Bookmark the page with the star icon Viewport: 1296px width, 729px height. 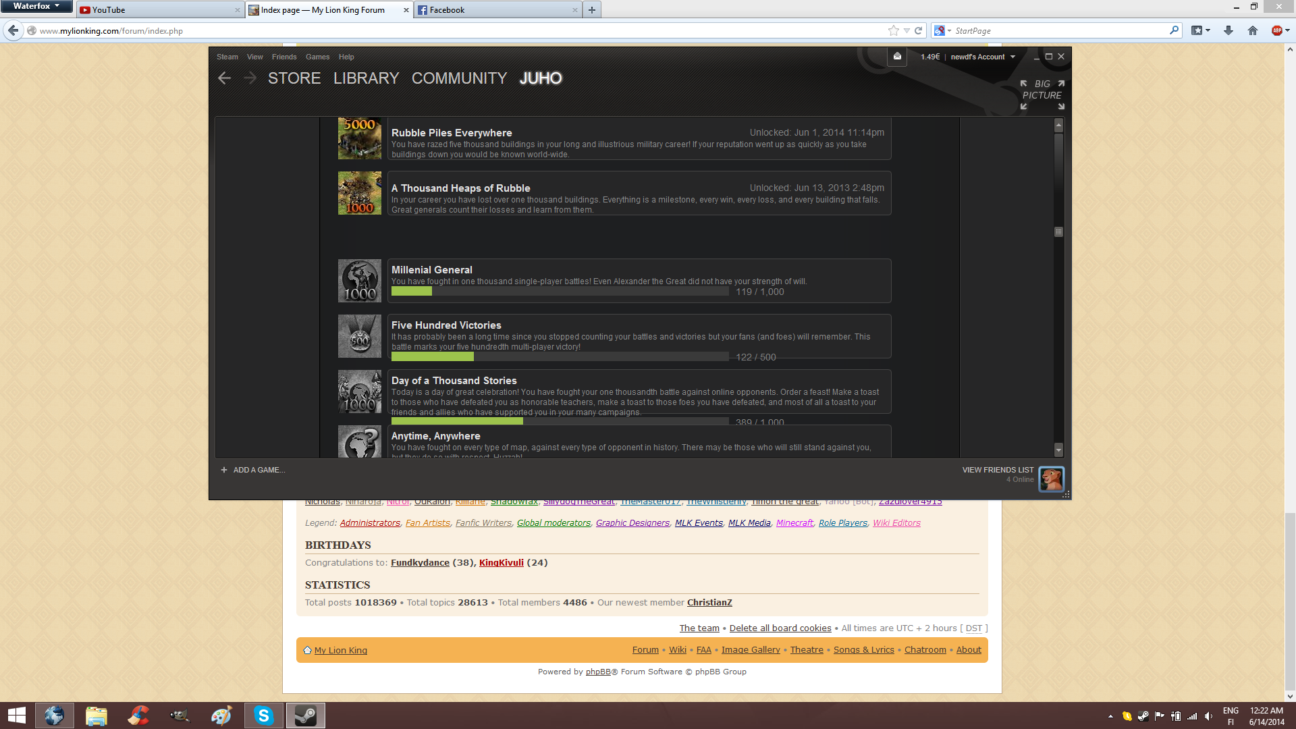point(894,30)
